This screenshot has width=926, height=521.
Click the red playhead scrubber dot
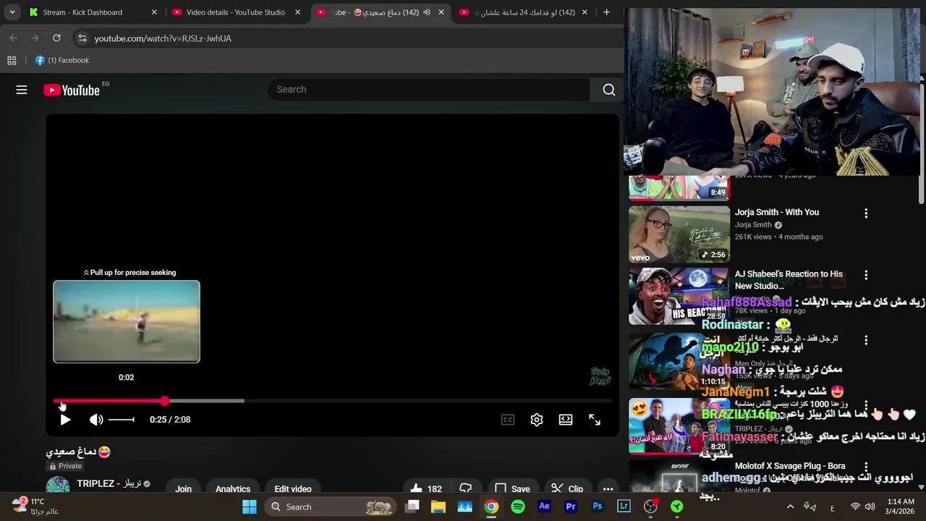tap(165, 401)
